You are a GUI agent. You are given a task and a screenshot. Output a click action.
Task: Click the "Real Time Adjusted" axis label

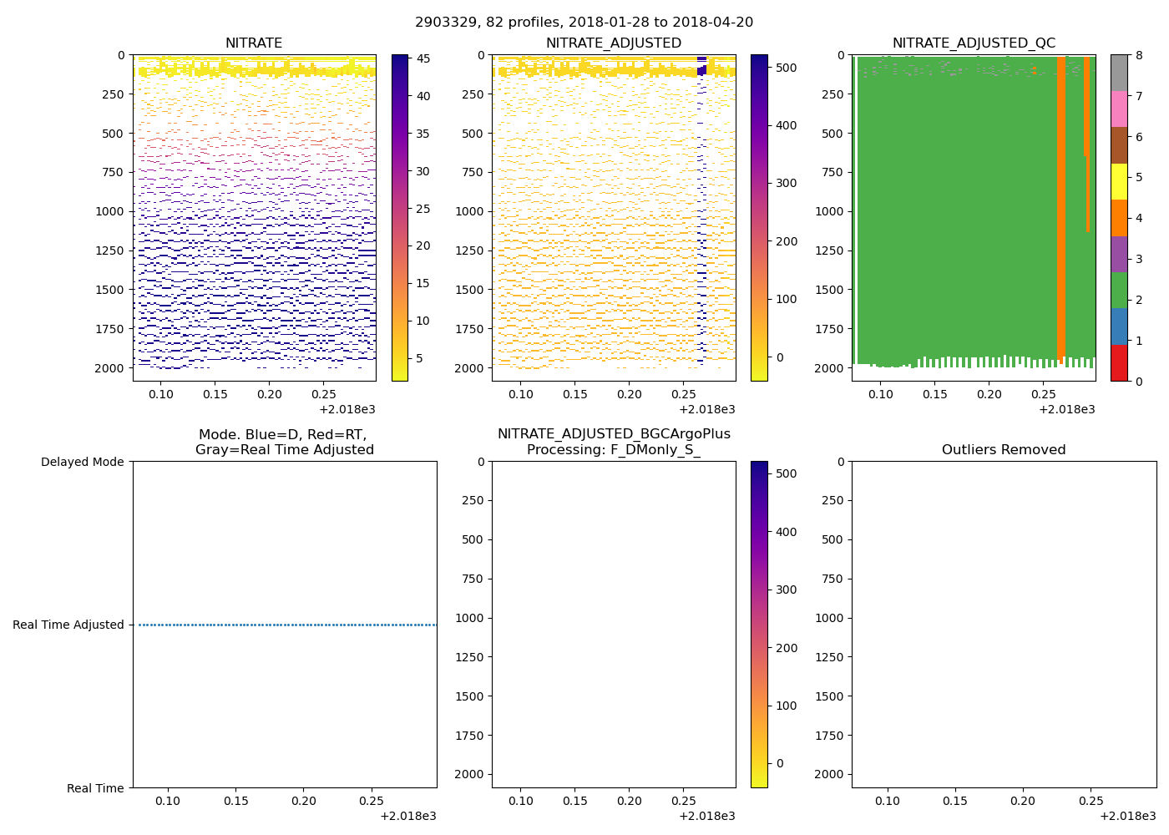coord(68,625)
